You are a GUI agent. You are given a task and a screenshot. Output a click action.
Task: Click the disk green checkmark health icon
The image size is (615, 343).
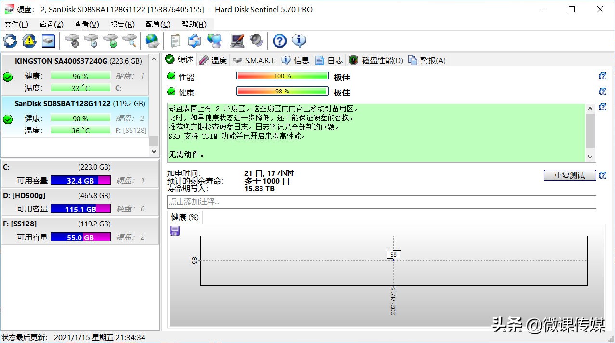pyautogui.click(x=110, y=41)
